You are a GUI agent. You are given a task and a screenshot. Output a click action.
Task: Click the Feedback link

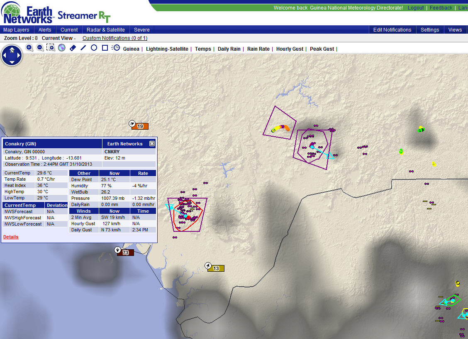coord(441,8)
